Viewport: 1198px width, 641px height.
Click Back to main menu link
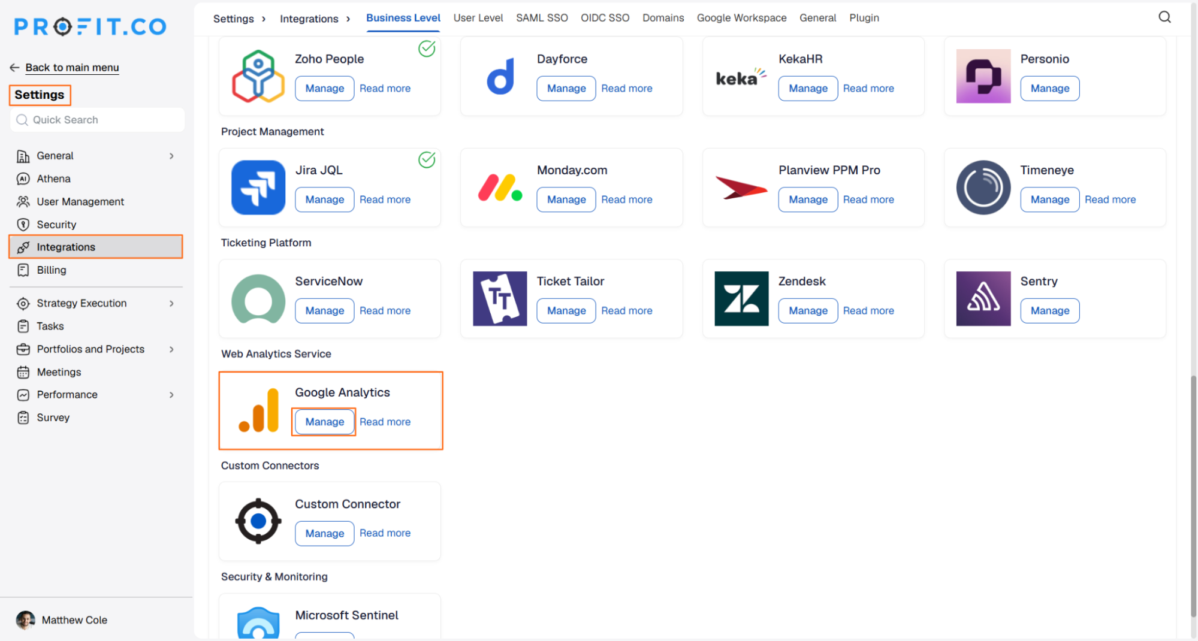[x=72, y=67]
